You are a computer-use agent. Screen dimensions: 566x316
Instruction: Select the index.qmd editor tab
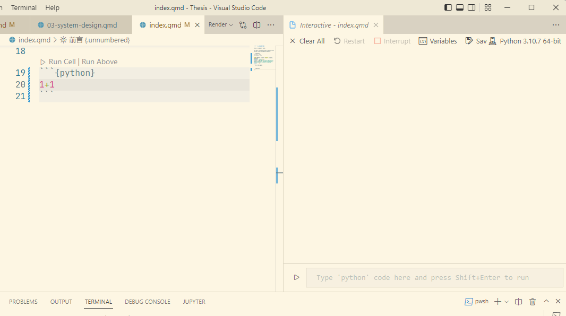click(x=165, y=25)
